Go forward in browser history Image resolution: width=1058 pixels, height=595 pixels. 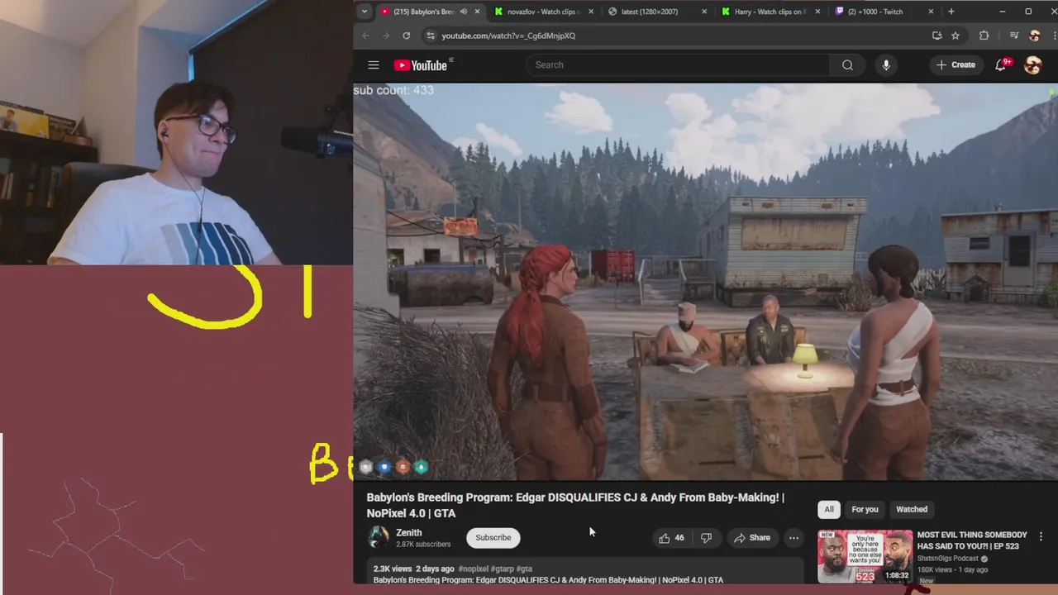click(x=386, y=36)
